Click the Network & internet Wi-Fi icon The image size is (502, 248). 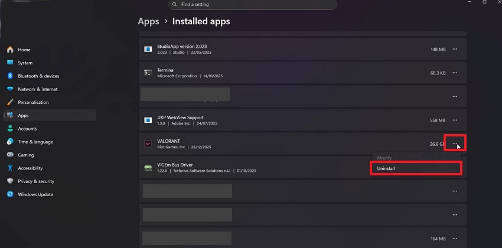coord(10,89)
